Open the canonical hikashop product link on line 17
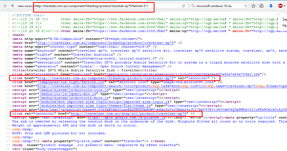 click(105, 78)
